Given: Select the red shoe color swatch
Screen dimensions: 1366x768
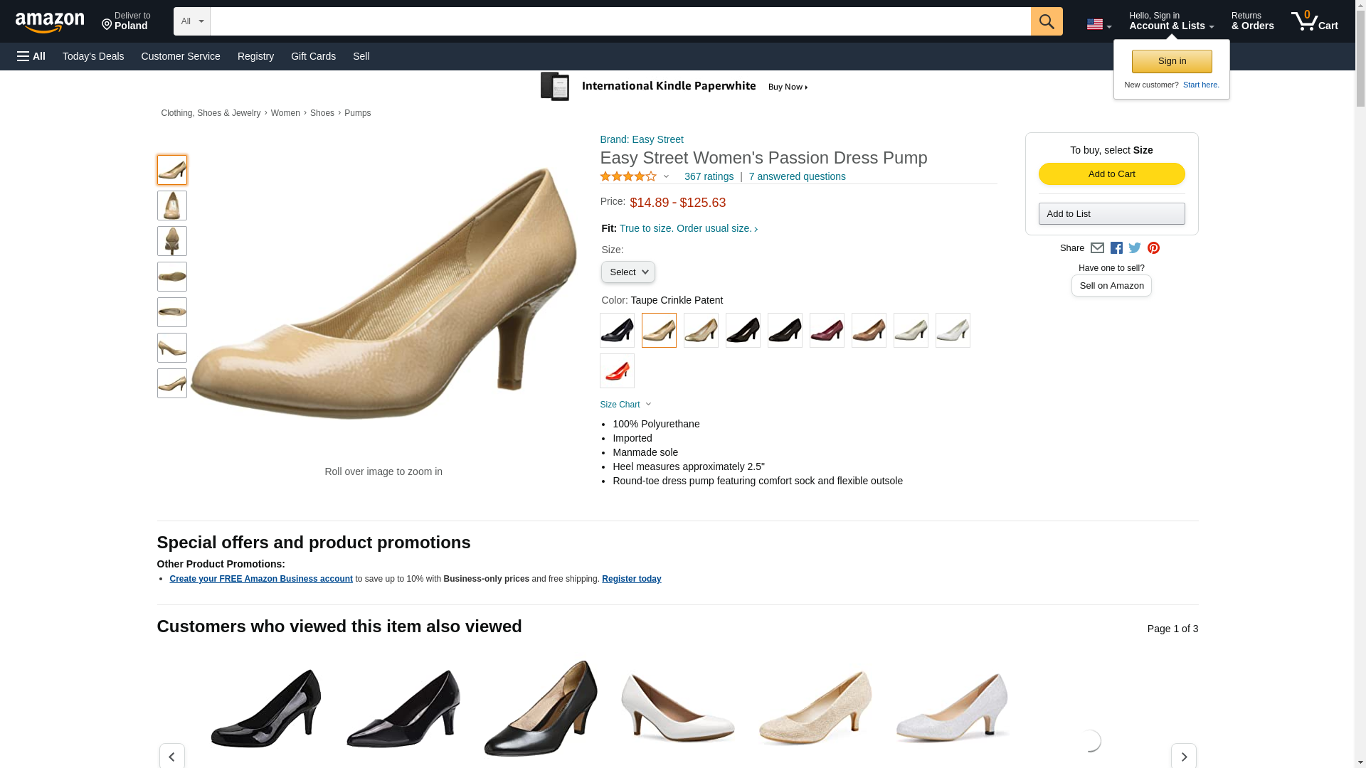Looking at the screenshot, I should [617, 370].
